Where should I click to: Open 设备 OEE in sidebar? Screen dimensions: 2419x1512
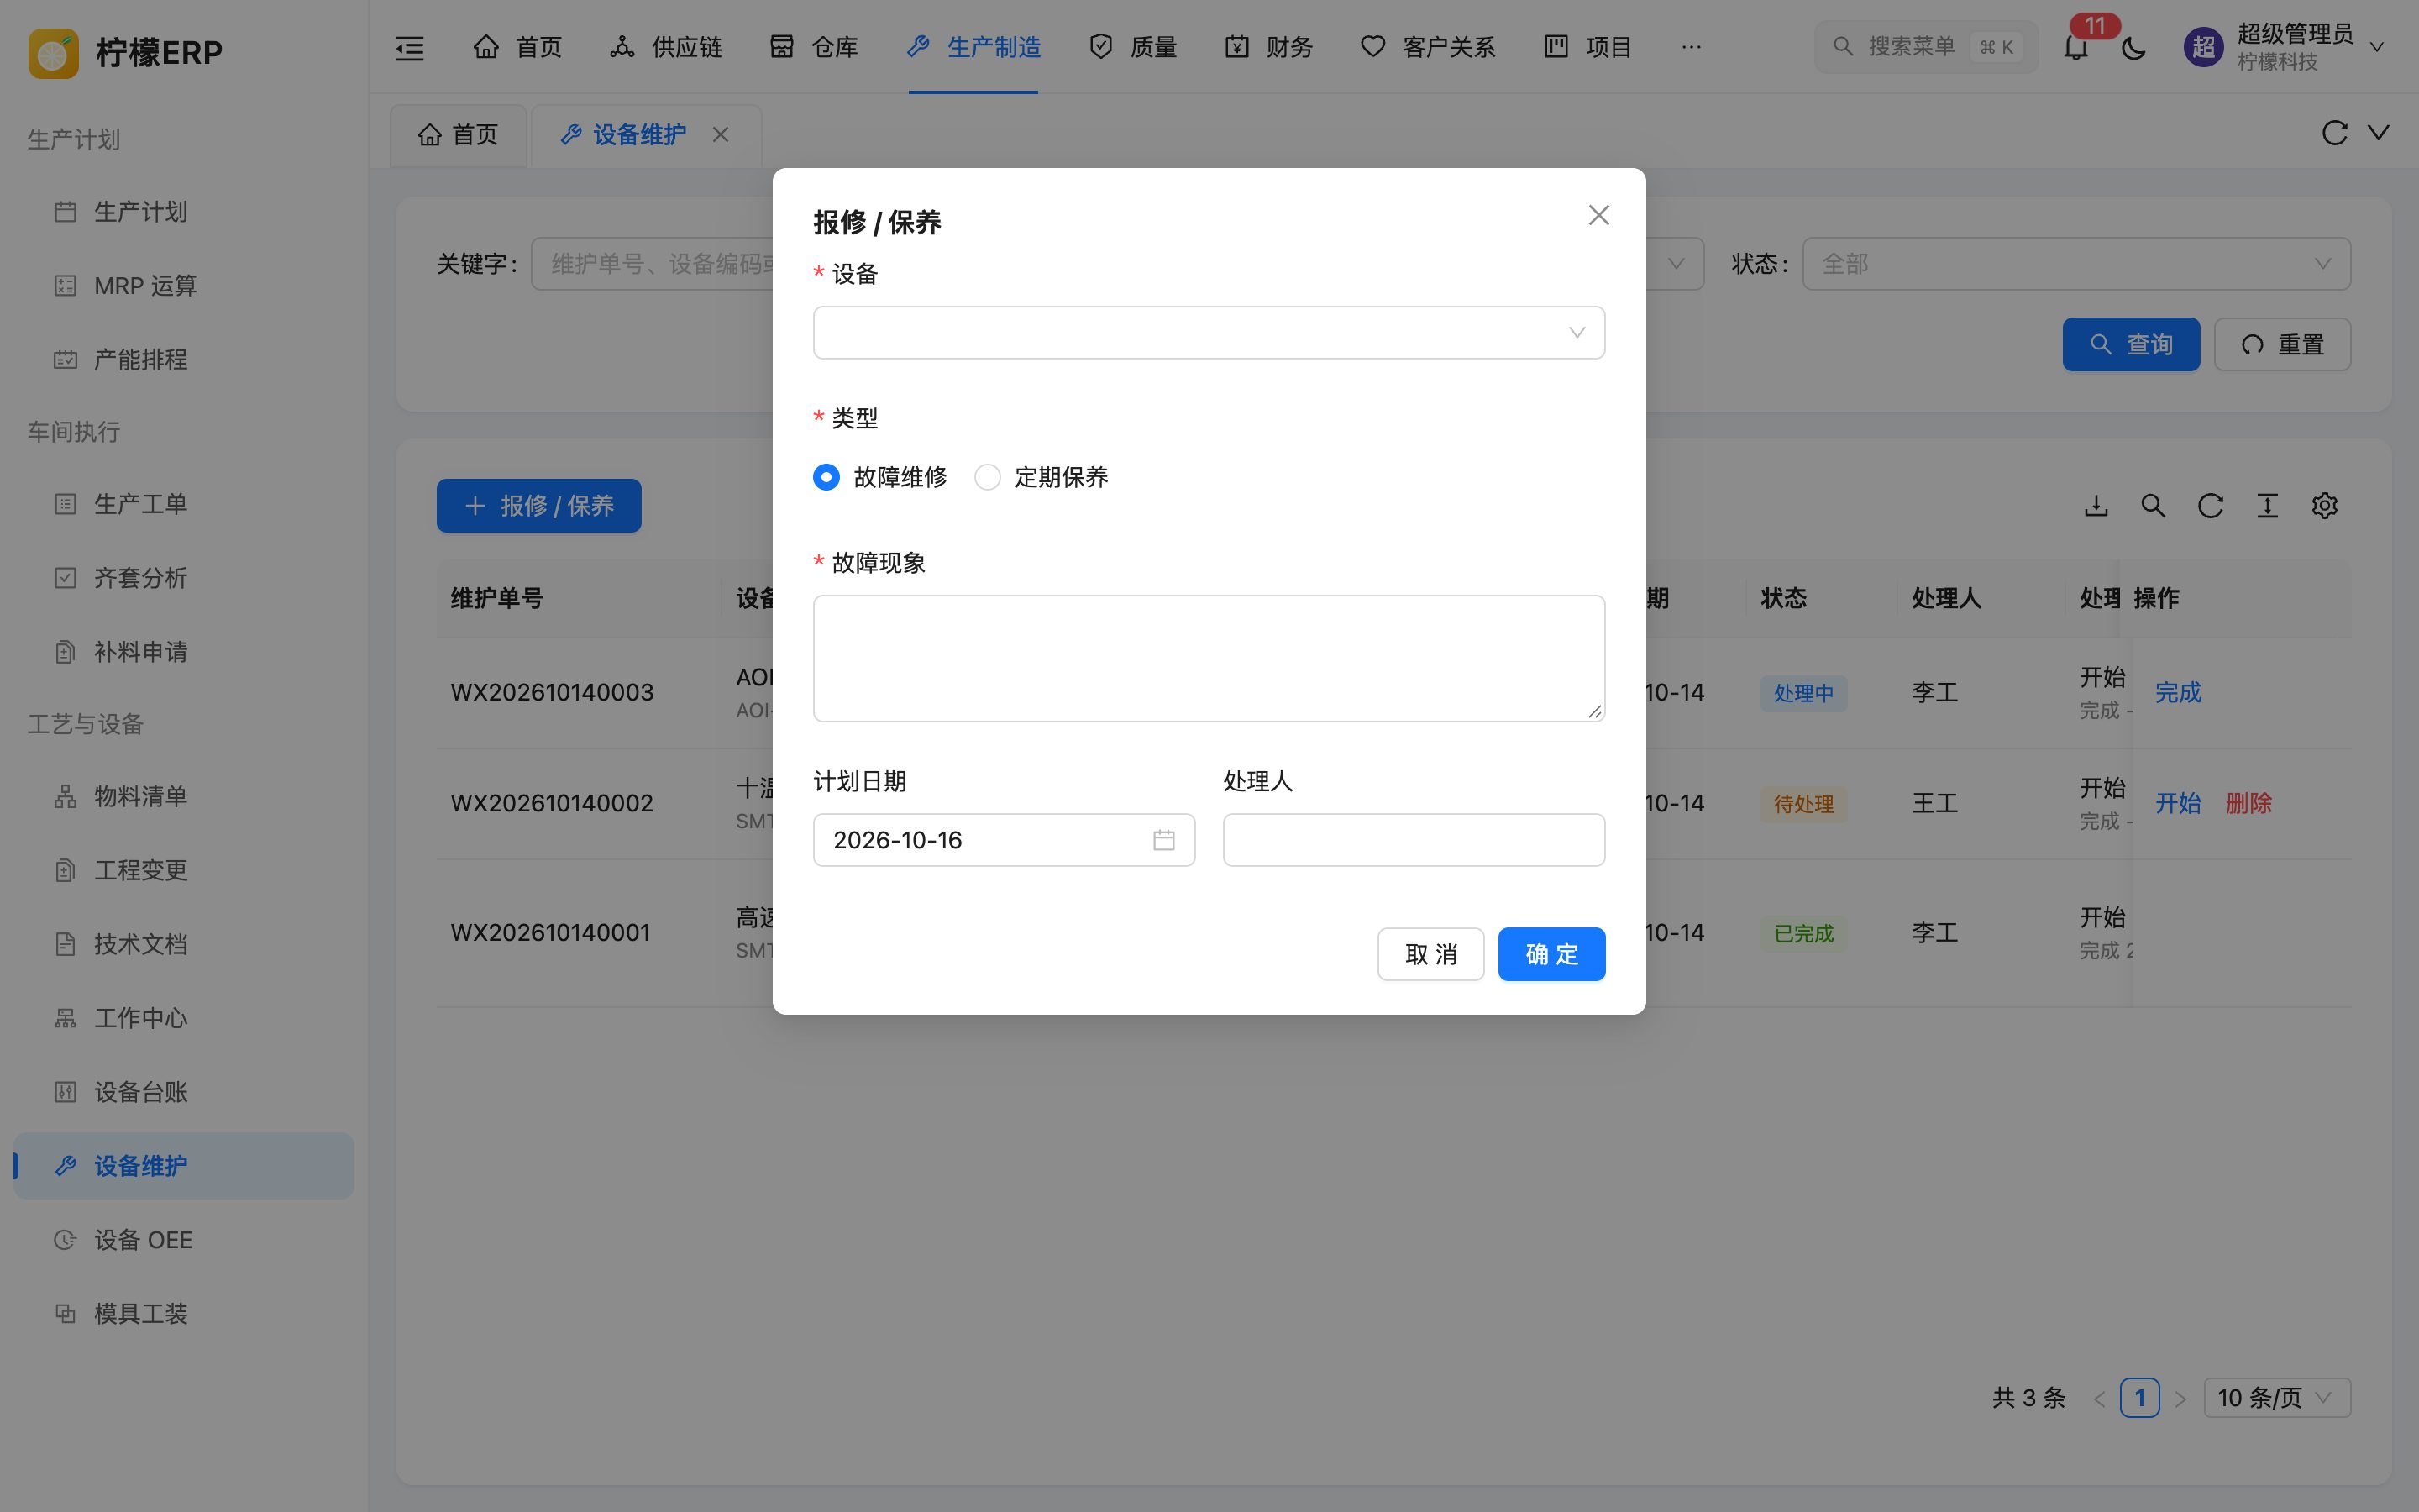point(183,1240)
